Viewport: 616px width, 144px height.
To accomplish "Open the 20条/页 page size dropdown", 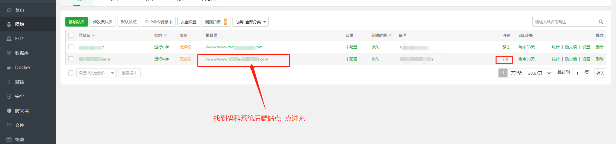I will click(x=539, y=73).
